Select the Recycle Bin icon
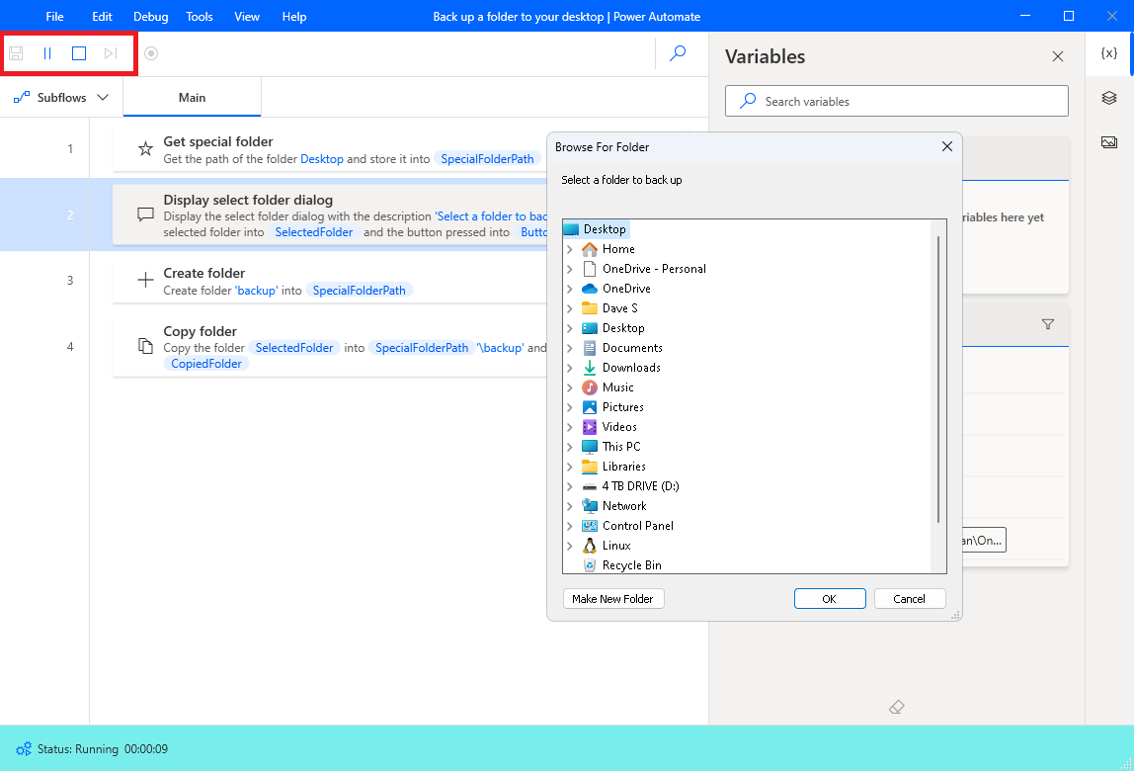 point(590,565)
